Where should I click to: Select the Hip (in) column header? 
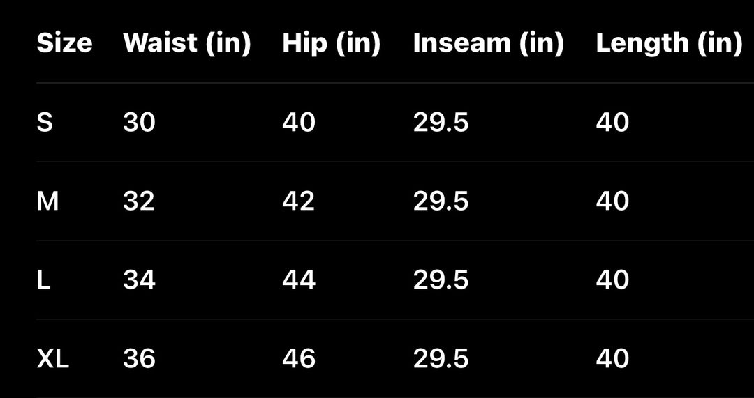point(331,43)
